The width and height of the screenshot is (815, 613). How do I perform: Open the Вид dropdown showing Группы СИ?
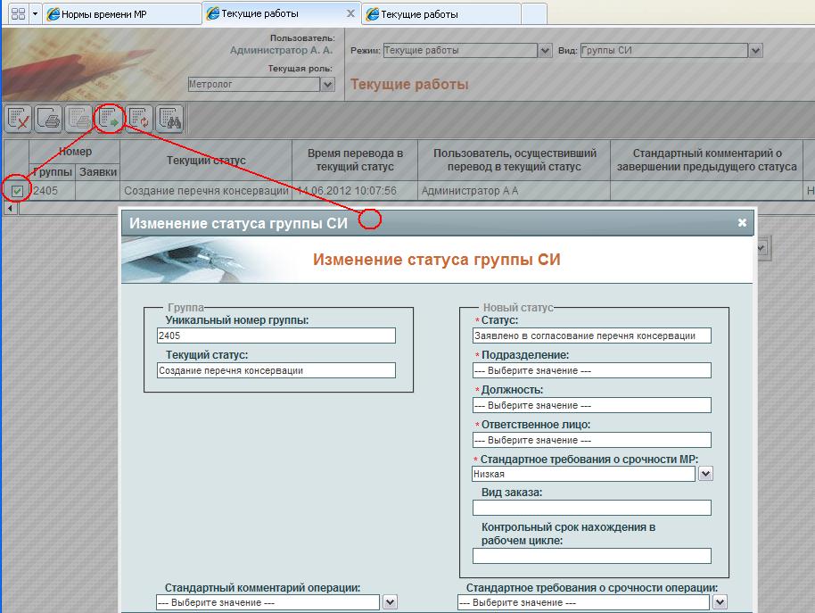[756, 51]
